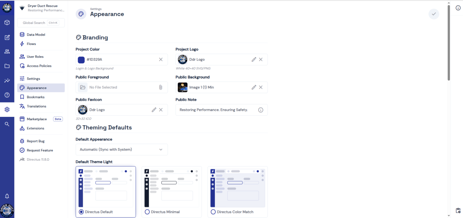Edit the Project Logo with pencil icon
463x218 pixels.
254,59
